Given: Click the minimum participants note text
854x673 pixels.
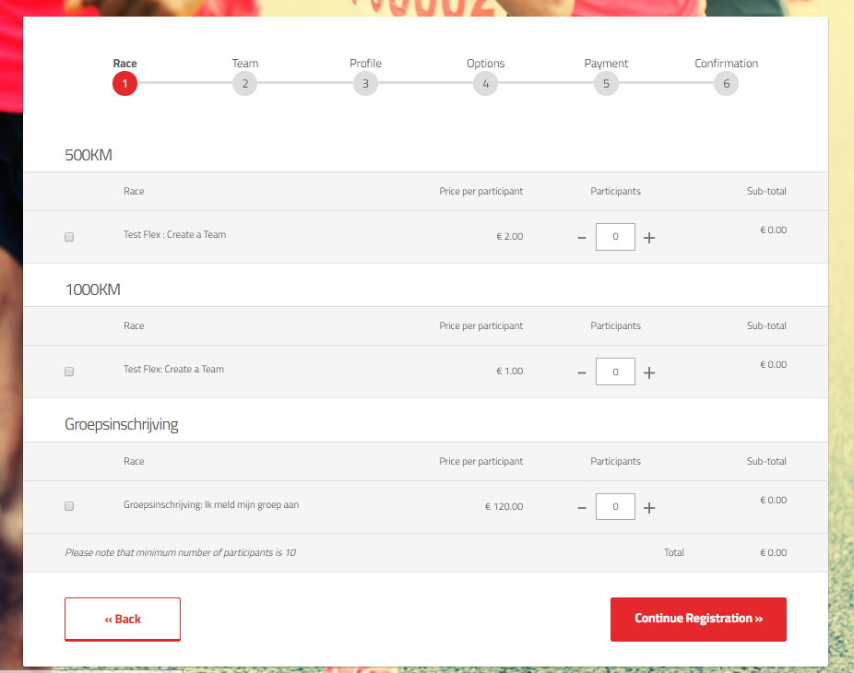Looking at the screenshot, I should pos(181,552).
